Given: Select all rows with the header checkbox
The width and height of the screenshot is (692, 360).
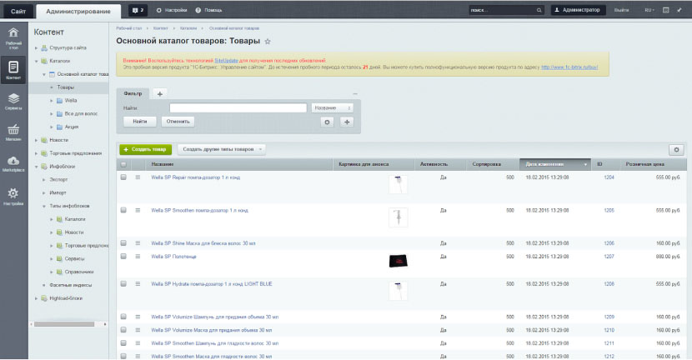Looking at the screenshot, I should point(123,165).
